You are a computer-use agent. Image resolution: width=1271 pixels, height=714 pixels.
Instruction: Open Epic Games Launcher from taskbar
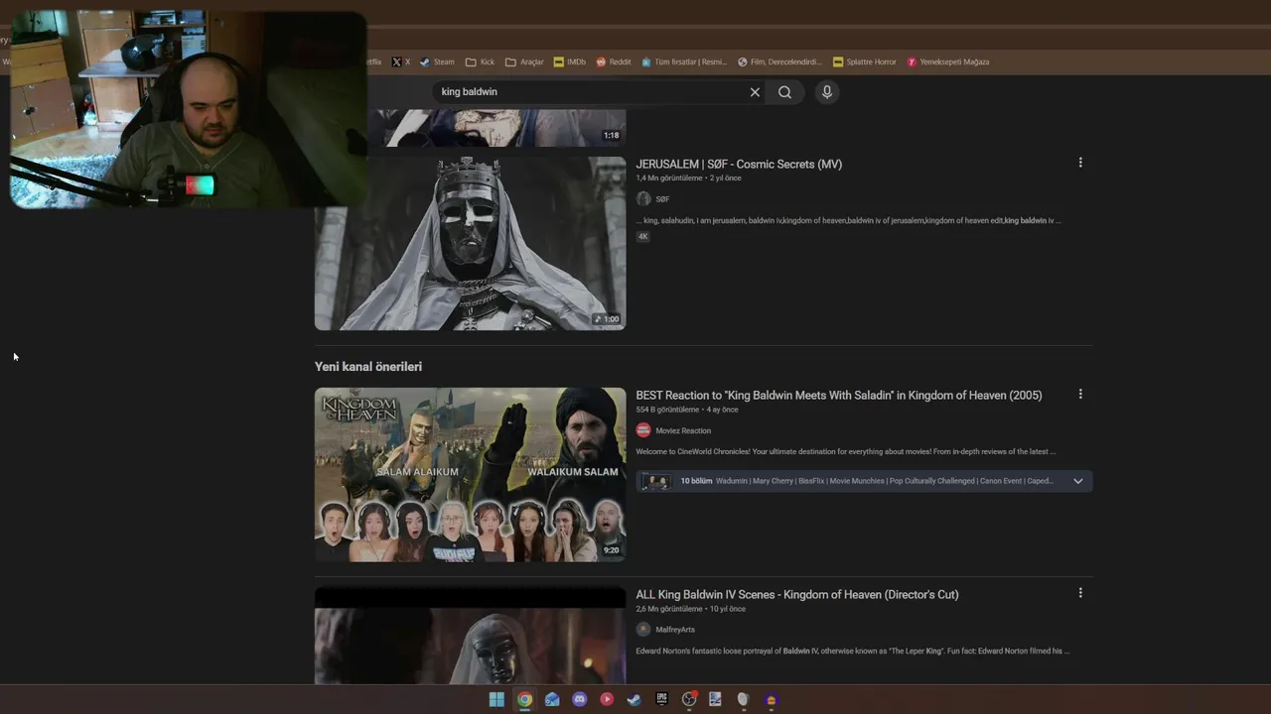tap(661, 699)
